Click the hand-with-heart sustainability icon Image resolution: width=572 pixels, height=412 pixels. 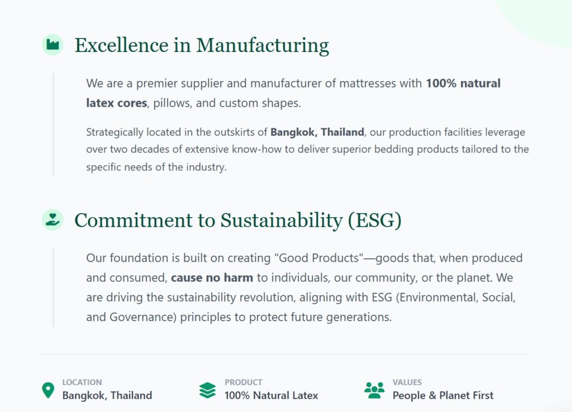click(x=53, y=219)
